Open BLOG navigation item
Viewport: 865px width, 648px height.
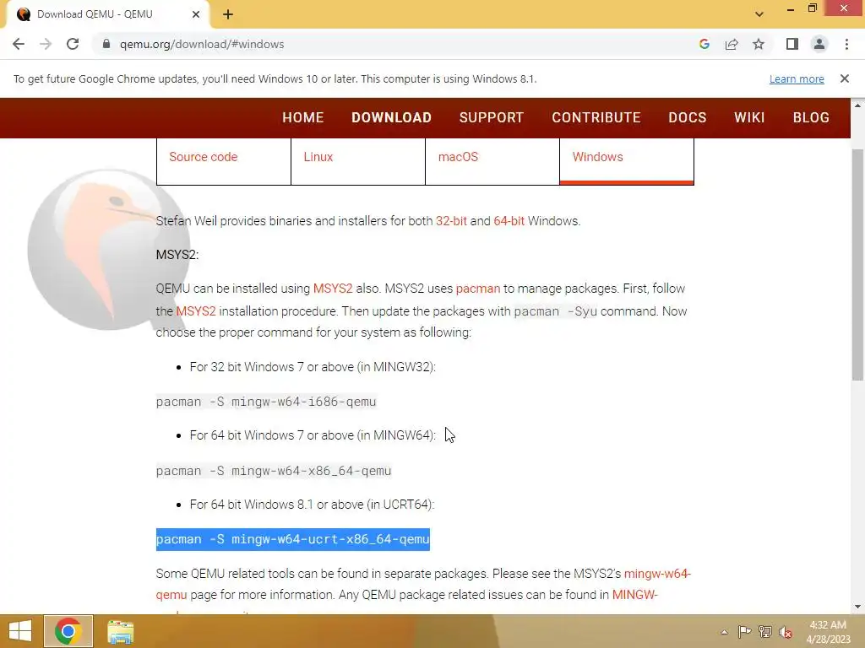(811, 117)
